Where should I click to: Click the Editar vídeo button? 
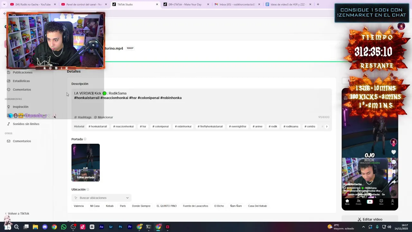(370, 219)
